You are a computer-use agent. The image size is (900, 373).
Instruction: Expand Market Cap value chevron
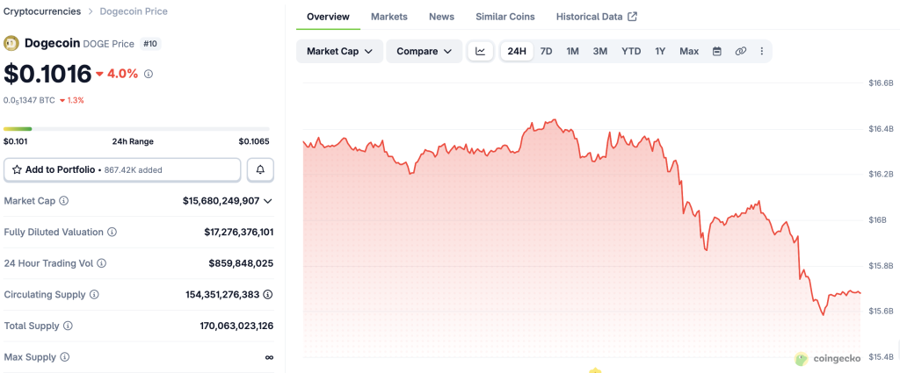(x=267, y=201)
